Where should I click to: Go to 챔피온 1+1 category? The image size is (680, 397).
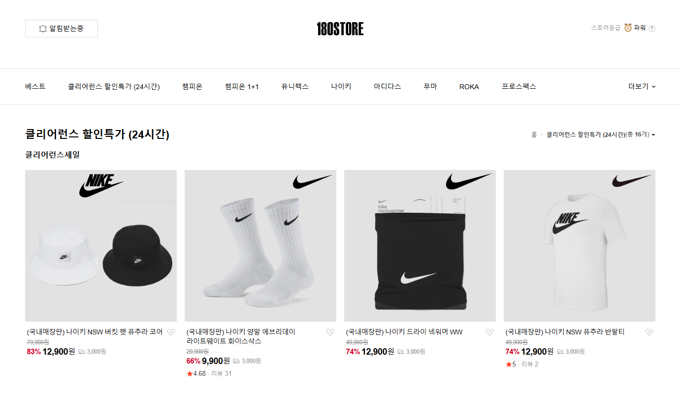(242, 86)
